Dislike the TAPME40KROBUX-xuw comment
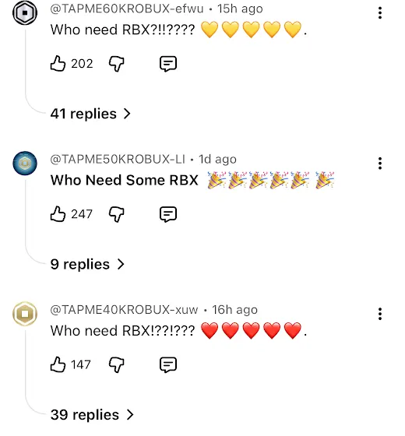Image resolution: width=405 pixels, height=436 pixels. tap(116, 364)
